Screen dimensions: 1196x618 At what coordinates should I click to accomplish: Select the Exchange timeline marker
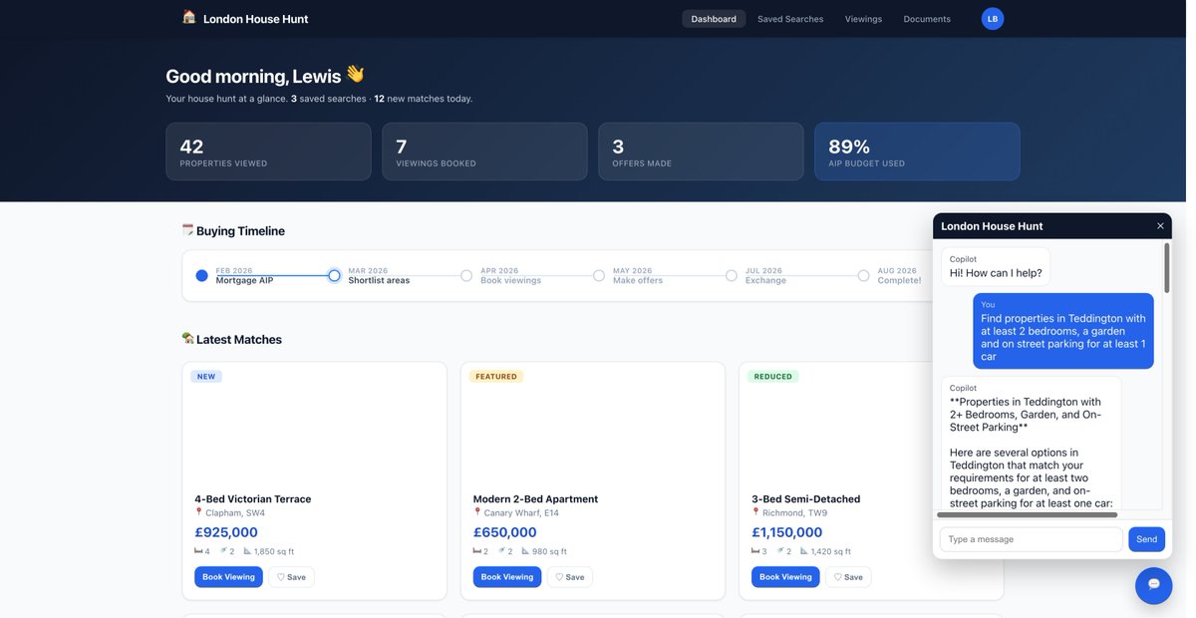click(732, 275)
